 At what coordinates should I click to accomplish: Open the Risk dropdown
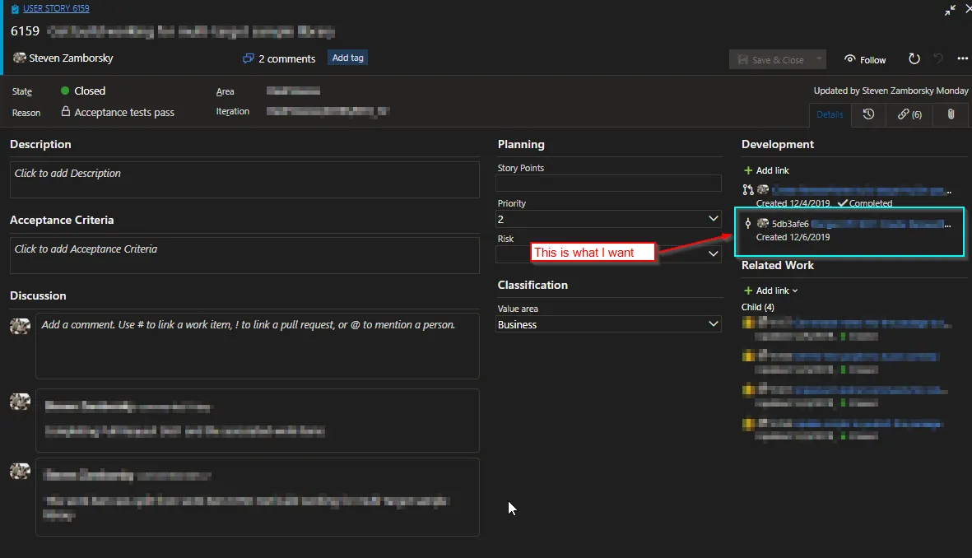(713, 254)
